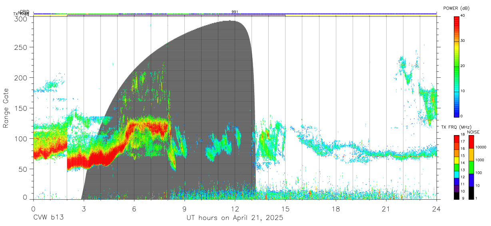Click the Range Gate axis title
The height and width of the screenshot is (226, 491).
point(6,108)
